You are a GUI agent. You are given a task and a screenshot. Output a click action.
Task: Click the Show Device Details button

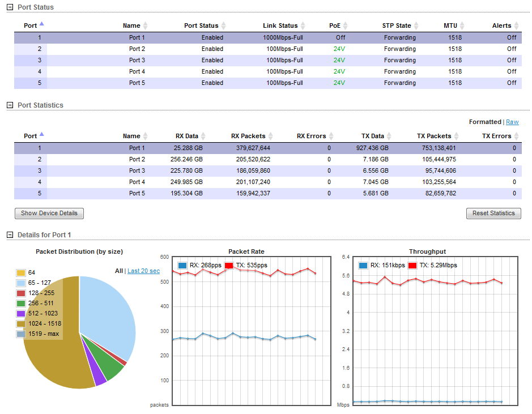[49, 214]
